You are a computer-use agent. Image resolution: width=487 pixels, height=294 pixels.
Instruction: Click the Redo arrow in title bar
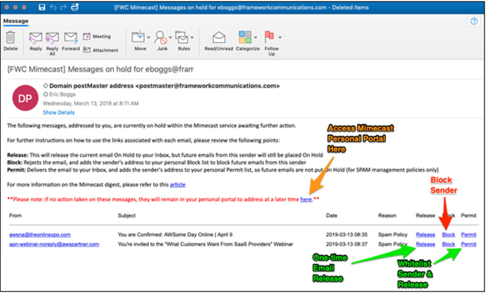(64, 7)
